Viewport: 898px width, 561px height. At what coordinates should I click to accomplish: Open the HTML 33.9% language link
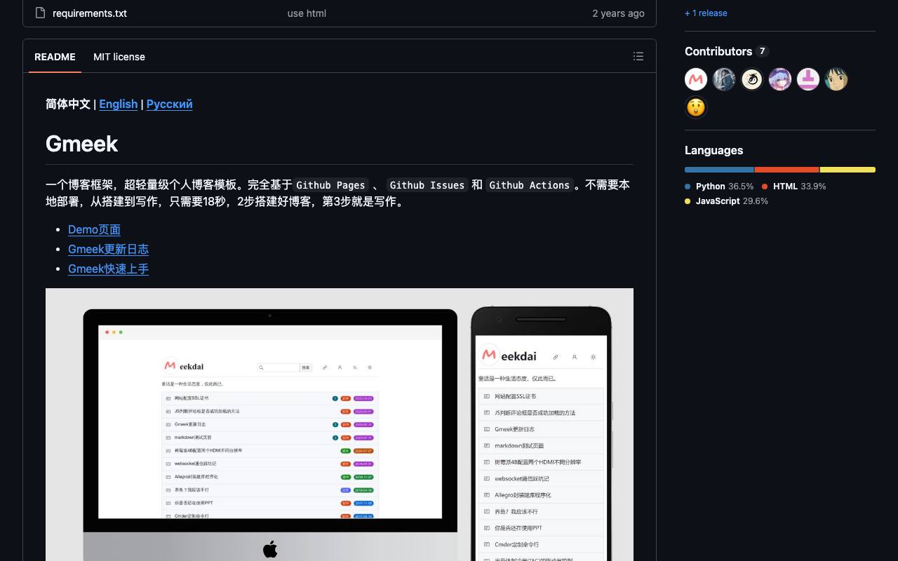tap(794, 187)
